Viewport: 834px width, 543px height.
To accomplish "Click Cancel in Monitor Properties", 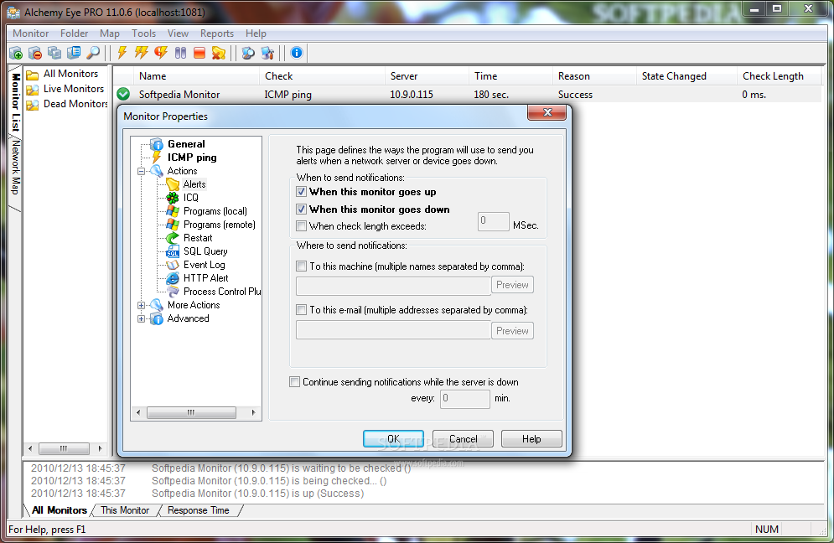I will pyautogui.click(x=463, y=439).
